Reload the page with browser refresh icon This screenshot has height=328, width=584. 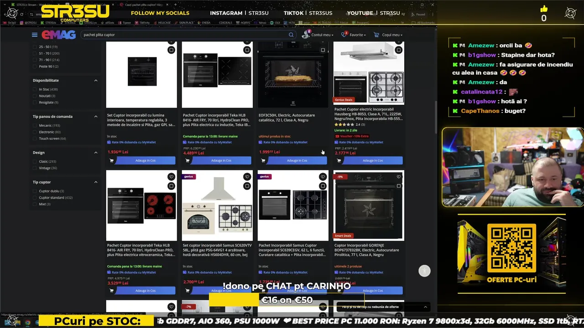(x=21, y=14)
